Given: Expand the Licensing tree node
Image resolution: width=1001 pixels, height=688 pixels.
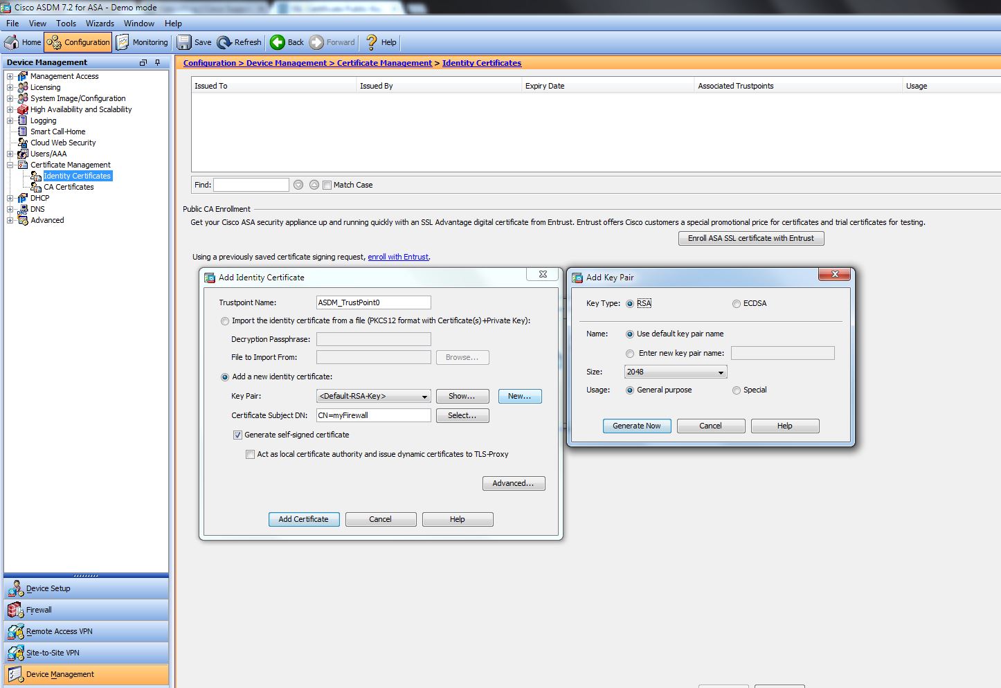Looking at the screenshot, I should tap(10, 88).
